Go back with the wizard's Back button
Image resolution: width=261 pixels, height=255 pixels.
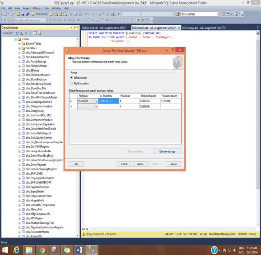pos(123,164)
